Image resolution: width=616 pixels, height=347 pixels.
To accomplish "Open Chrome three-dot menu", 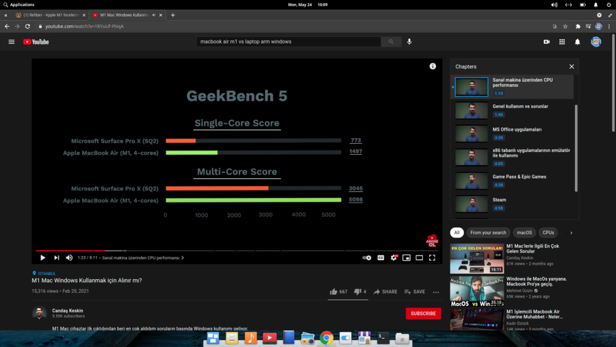I will point(609,26).
